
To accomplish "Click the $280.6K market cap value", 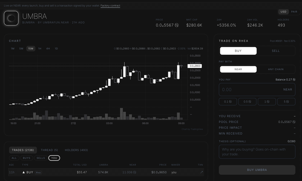I will point(194,25).
